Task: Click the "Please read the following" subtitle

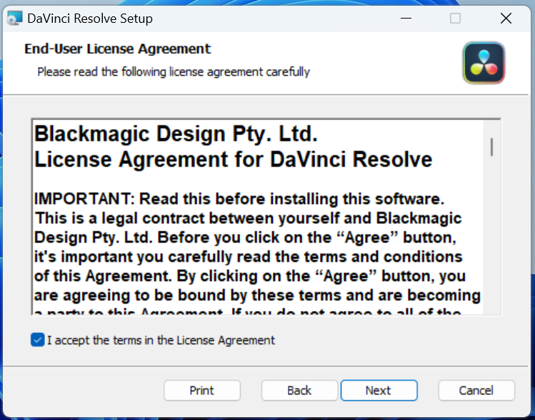Action: (174, 71)
